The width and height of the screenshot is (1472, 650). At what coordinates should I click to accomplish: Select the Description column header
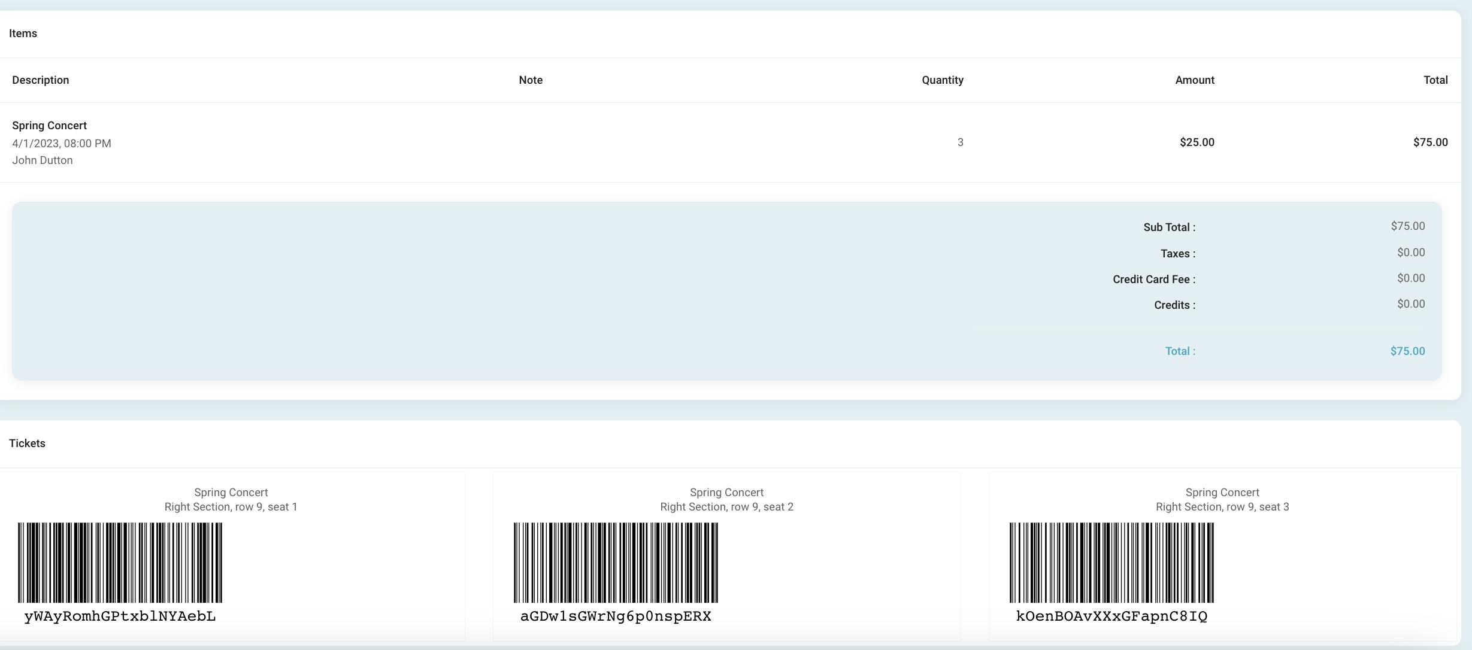pos(41,80)
